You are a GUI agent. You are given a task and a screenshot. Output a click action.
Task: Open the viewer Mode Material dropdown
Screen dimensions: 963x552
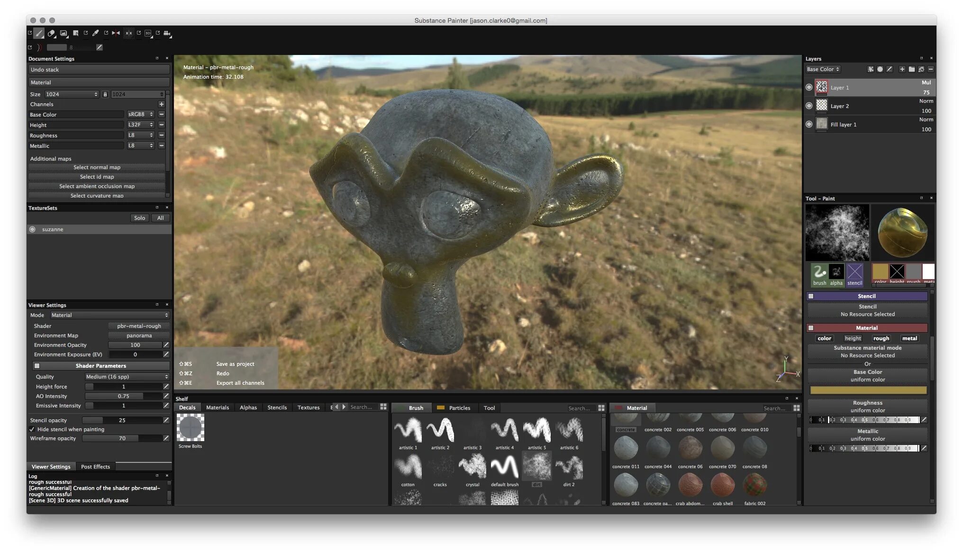[109, 315]
